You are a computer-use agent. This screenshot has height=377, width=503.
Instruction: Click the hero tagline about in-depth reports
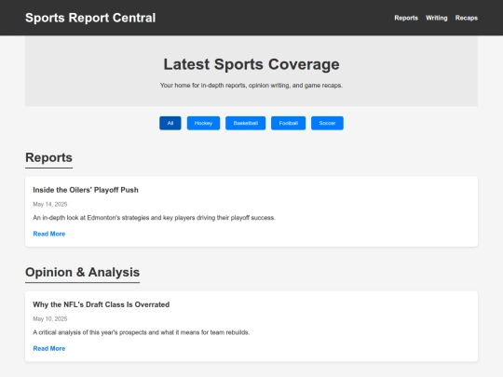point(251,86)
